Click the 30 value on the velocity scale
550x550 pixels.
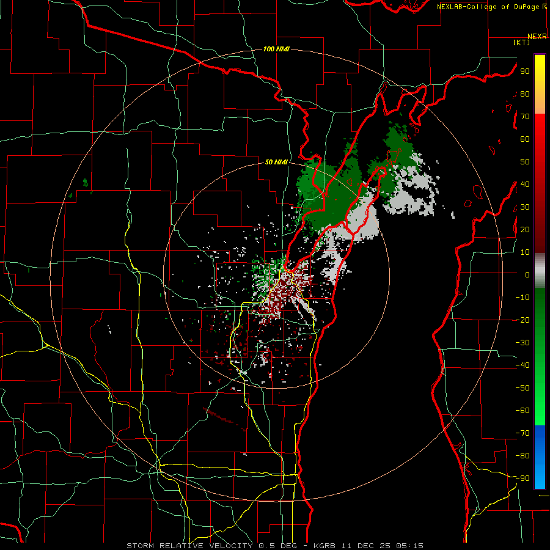(525, 207)
